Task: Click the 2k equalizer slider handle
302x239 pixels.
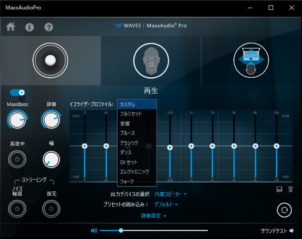Action: pyautogui.click(x=212, y=146)
